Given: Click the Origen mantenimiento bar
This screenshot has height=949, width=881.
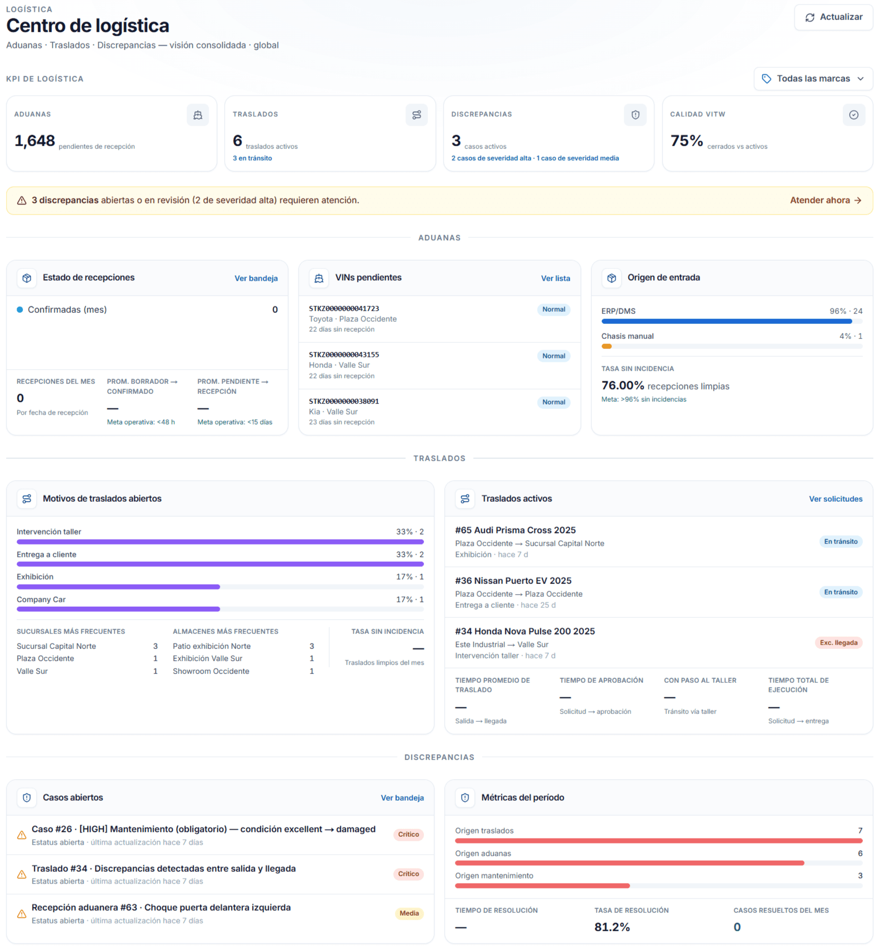Looking at the screenshot, I should coord(659,886).
